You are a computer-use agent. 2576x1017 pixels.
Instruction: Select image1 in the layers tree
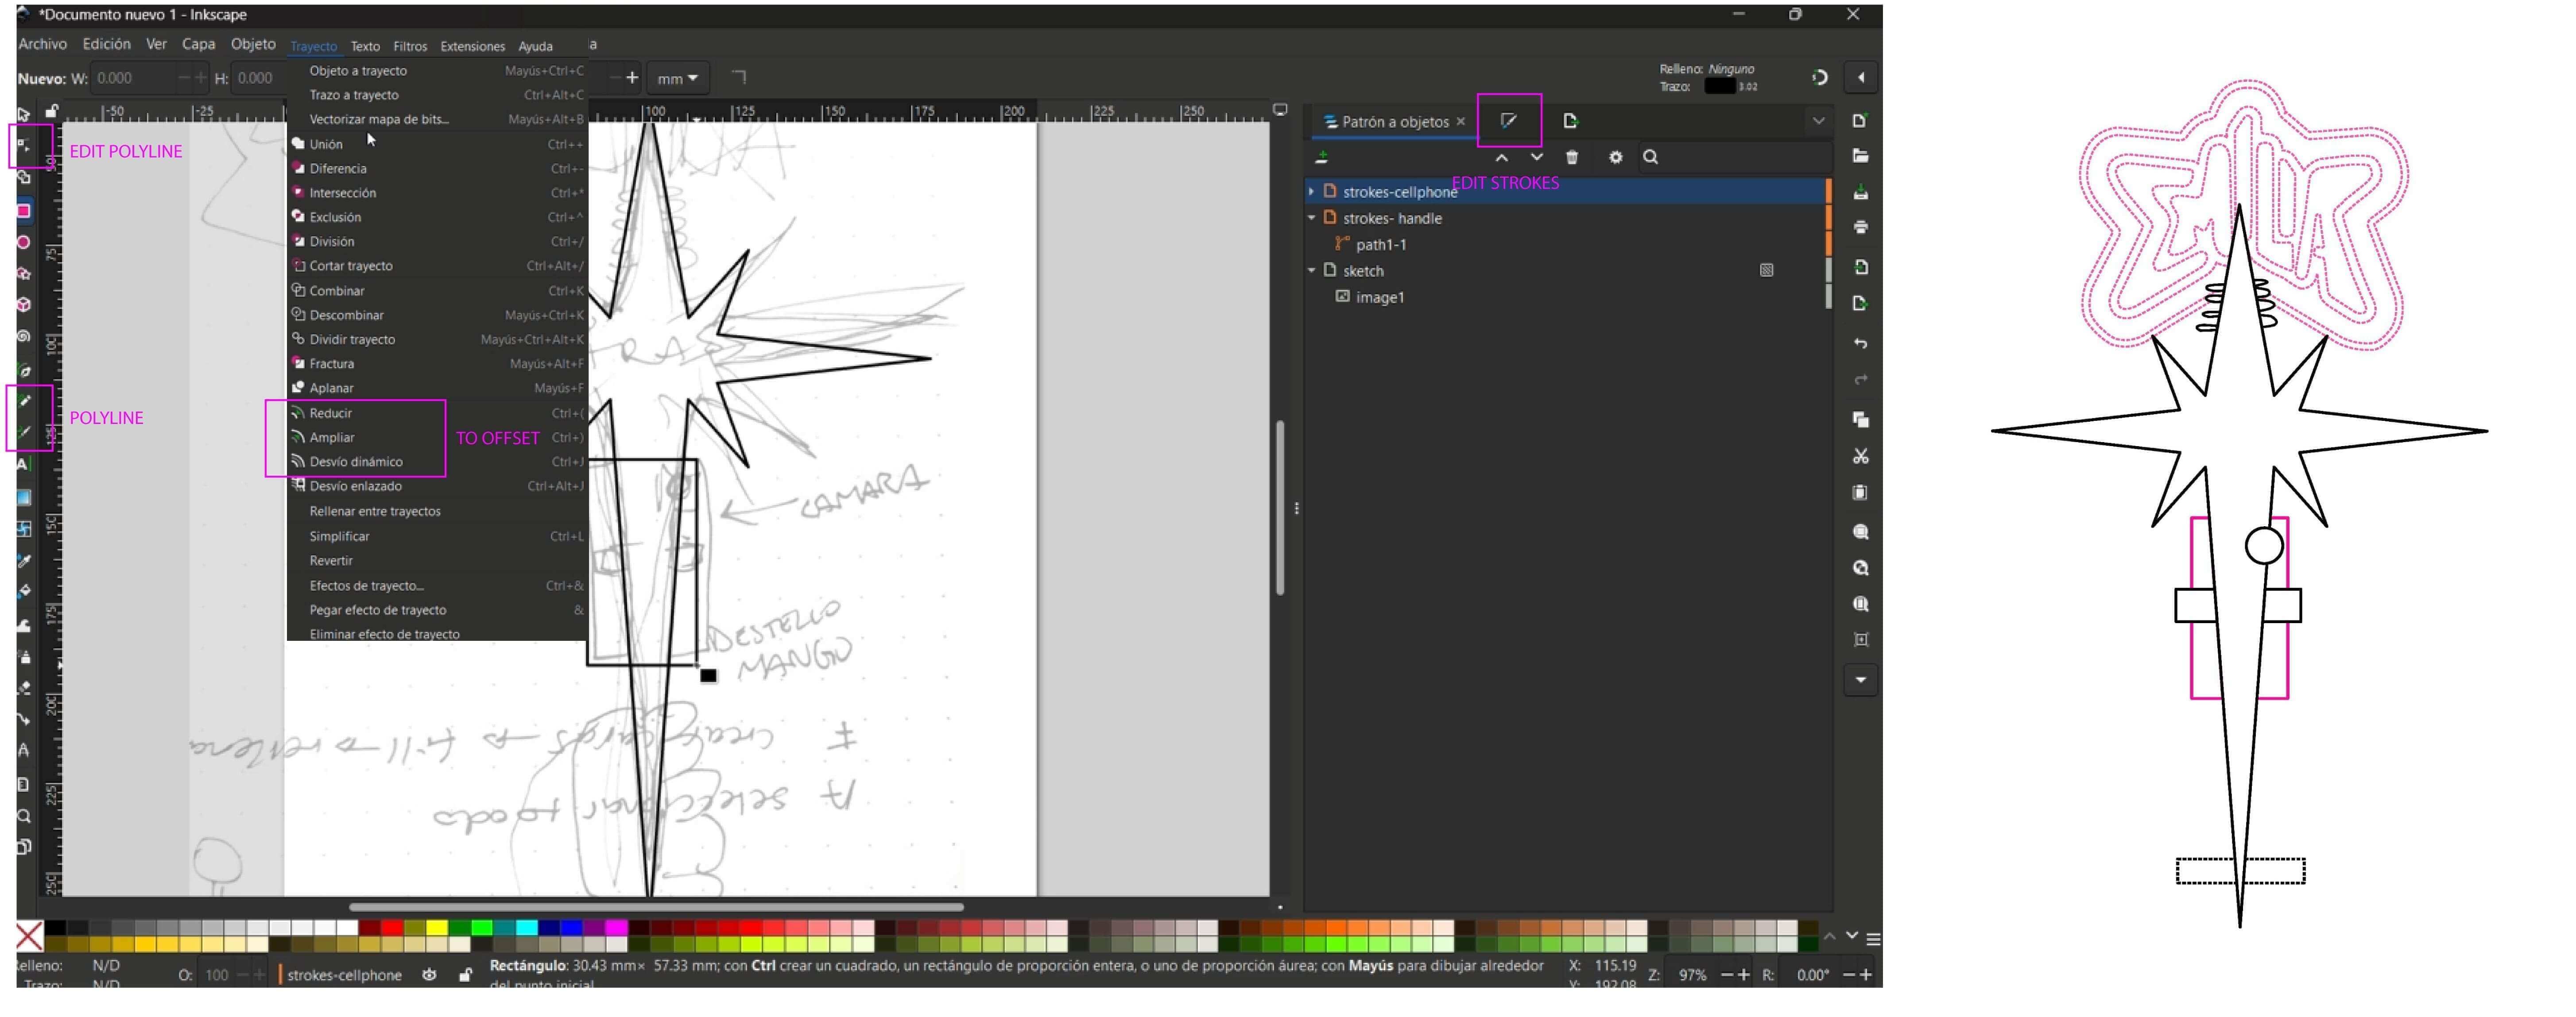click(1380, 298)
